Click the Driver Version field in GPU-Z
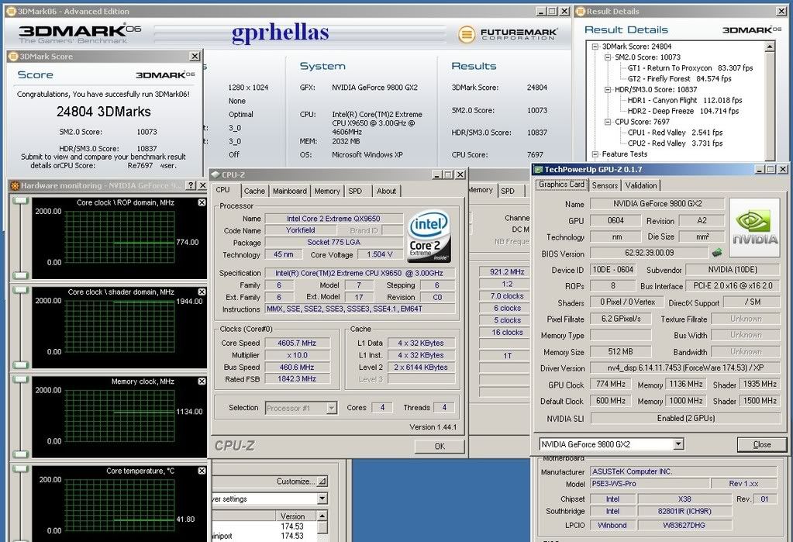793x542 pixels. (686, 368)
